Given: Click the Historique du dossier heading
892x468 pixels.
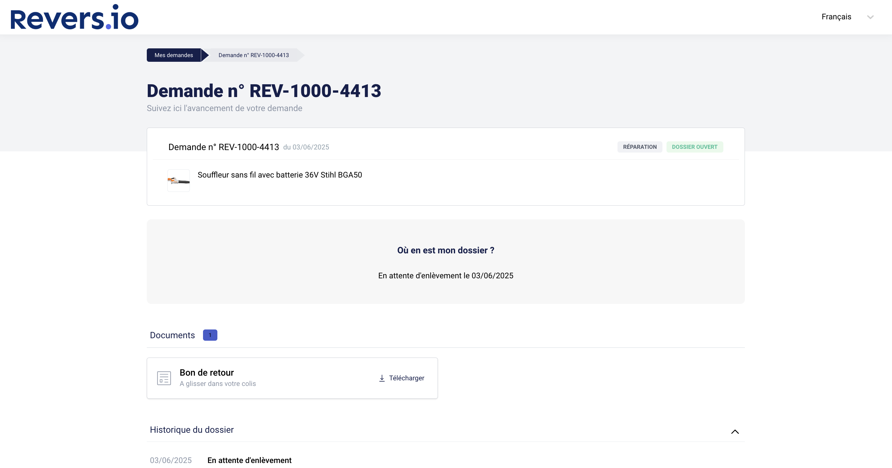Looking at the screenshot, I should coord(192,430).
